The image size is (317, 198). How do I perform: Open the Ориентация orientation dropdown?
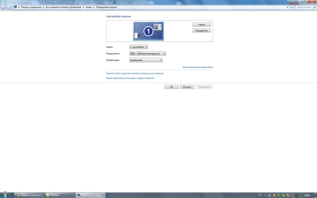[146, 60]
